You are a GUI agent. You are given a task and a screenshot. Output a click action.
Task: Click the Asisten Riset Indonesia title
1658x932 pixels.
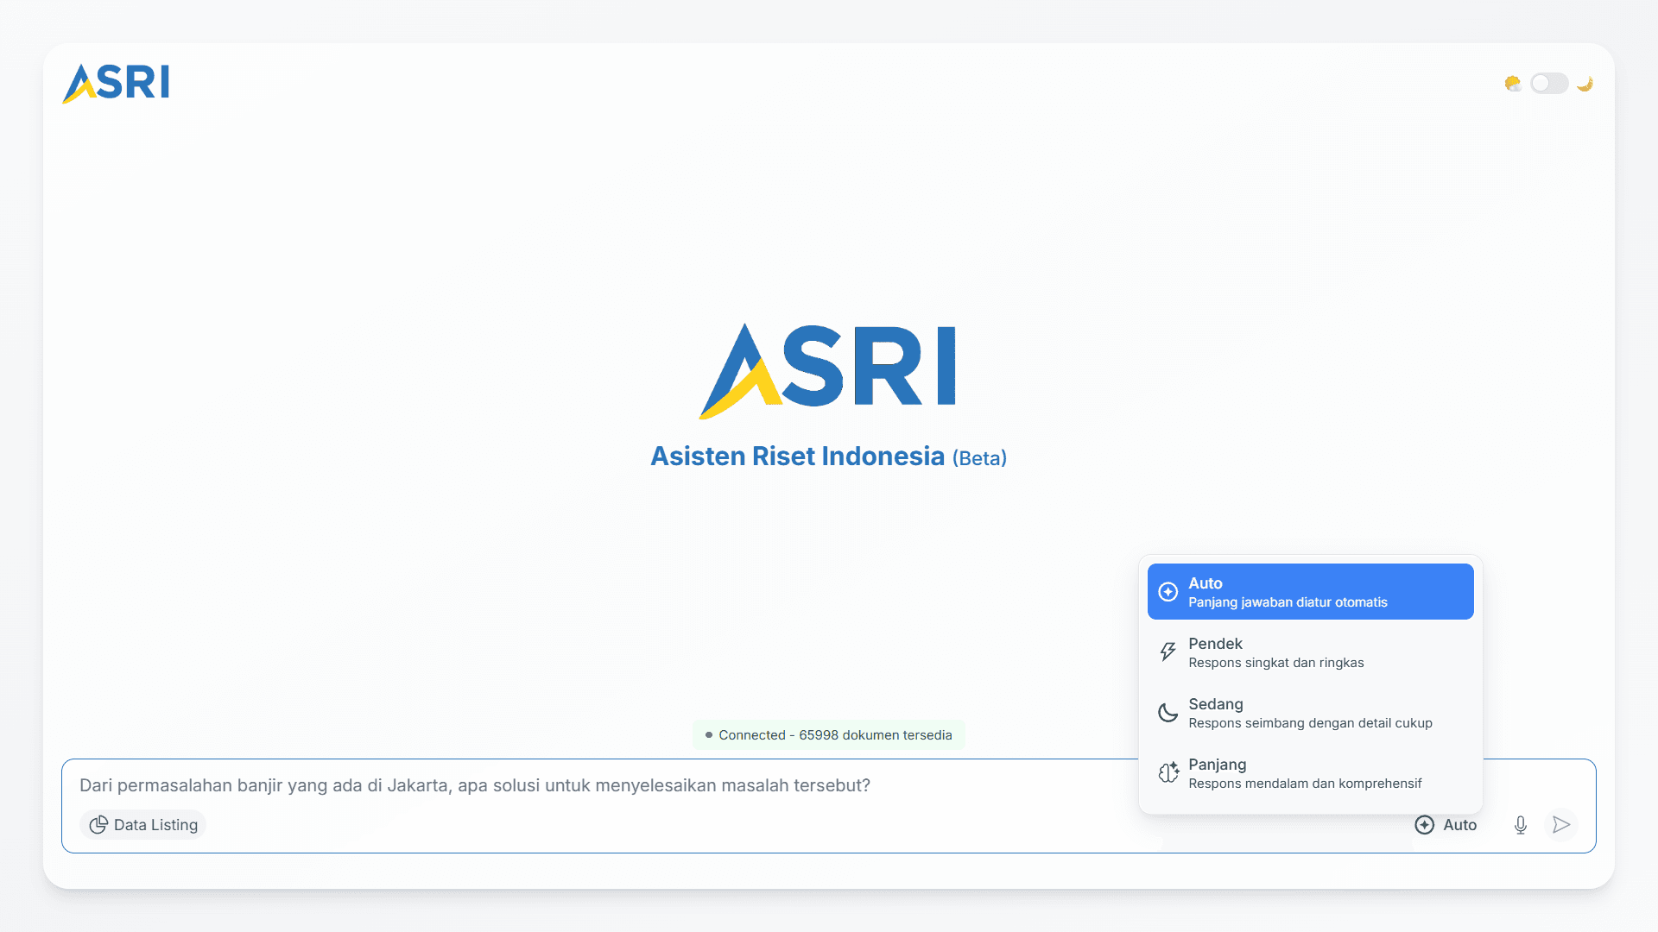point(797,457)
